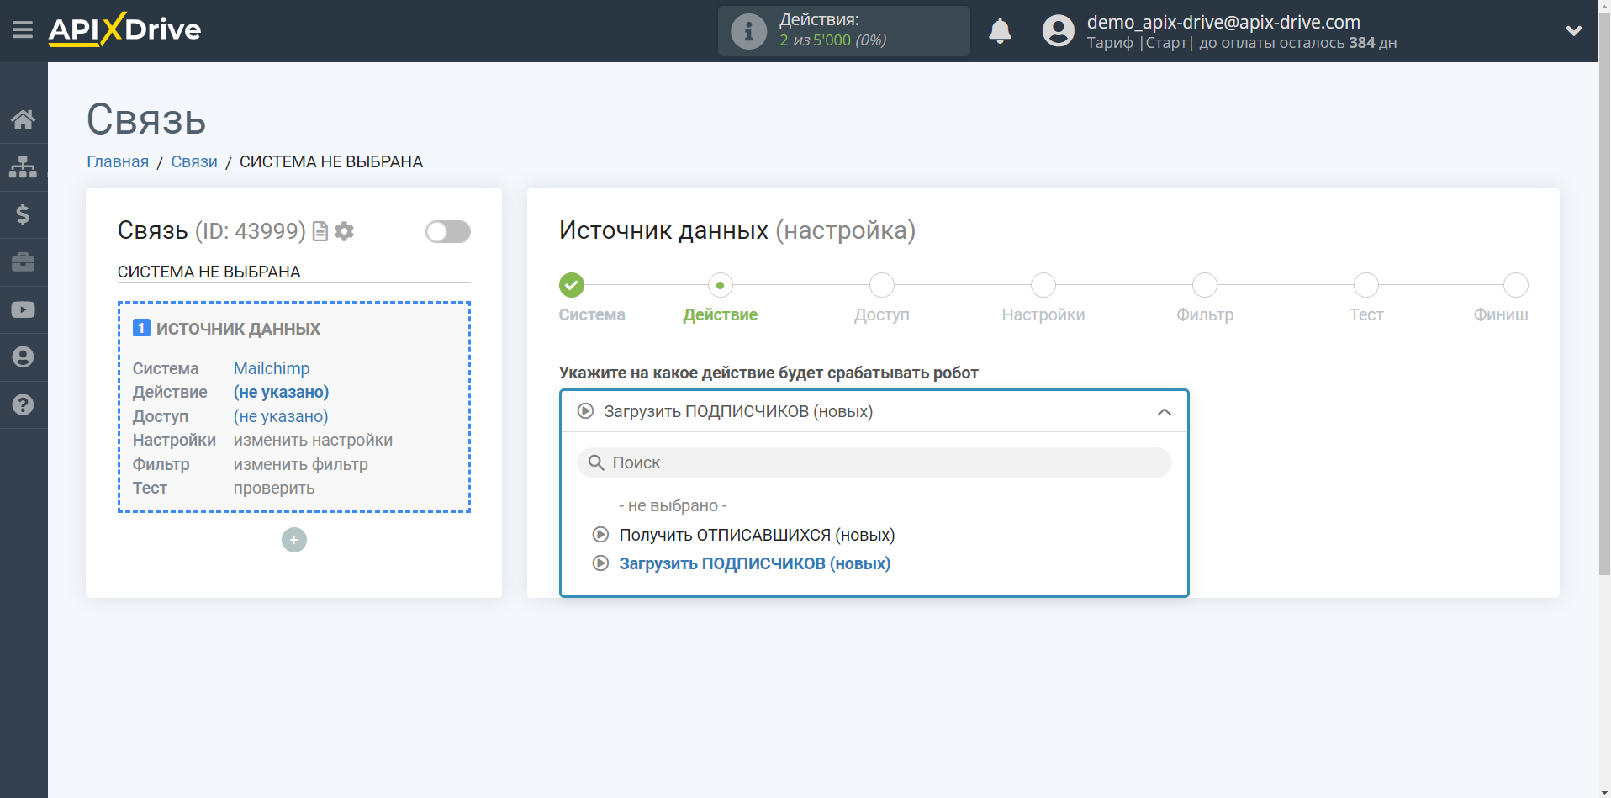Select the Настройки step
This screenshot has width=1611, height=798.
point(1043,285)
